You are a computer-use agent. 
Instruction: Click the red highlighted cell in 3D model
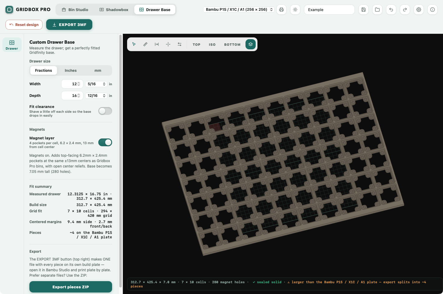click(215, 127)
